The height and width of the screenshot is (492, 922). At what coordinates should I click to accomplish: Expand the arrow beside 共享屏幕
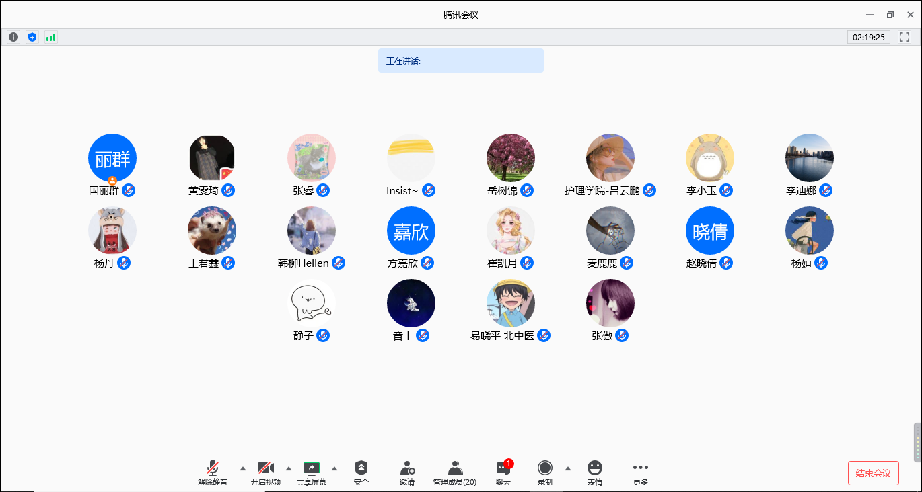click(334, 468)
